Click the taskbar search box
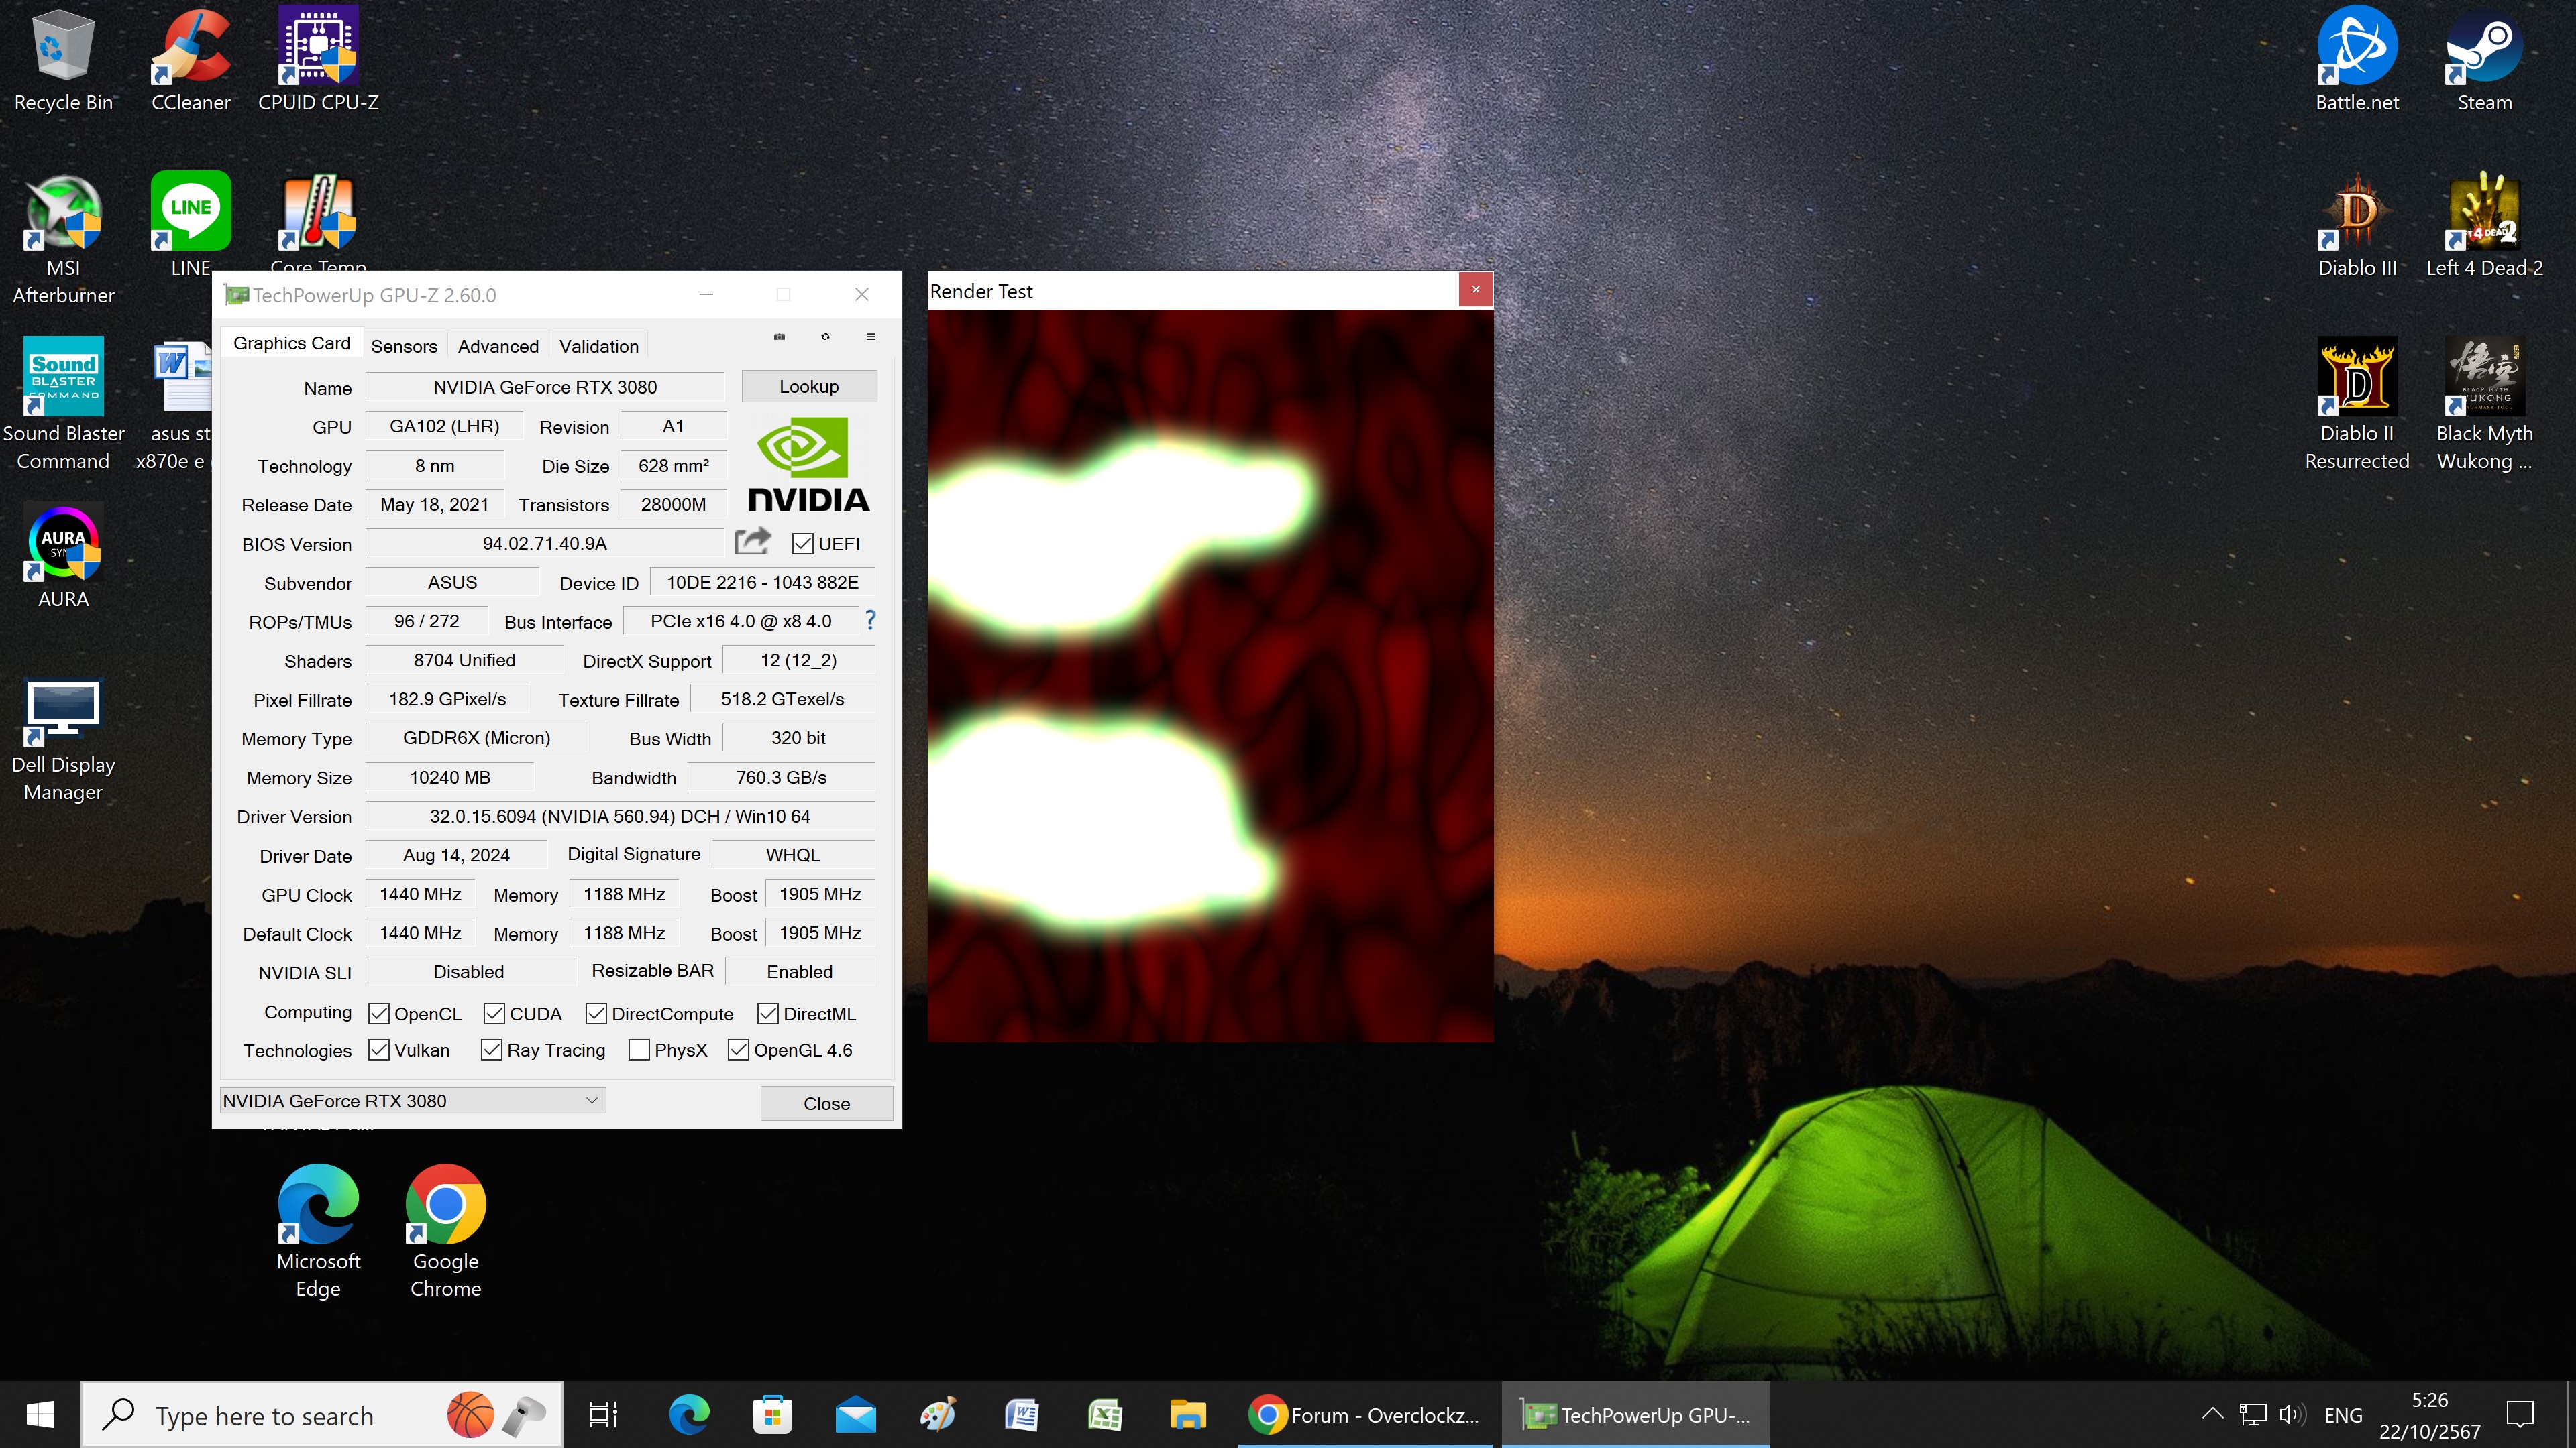Screen dimensions: 2576x1448 tap(322, 1415)
